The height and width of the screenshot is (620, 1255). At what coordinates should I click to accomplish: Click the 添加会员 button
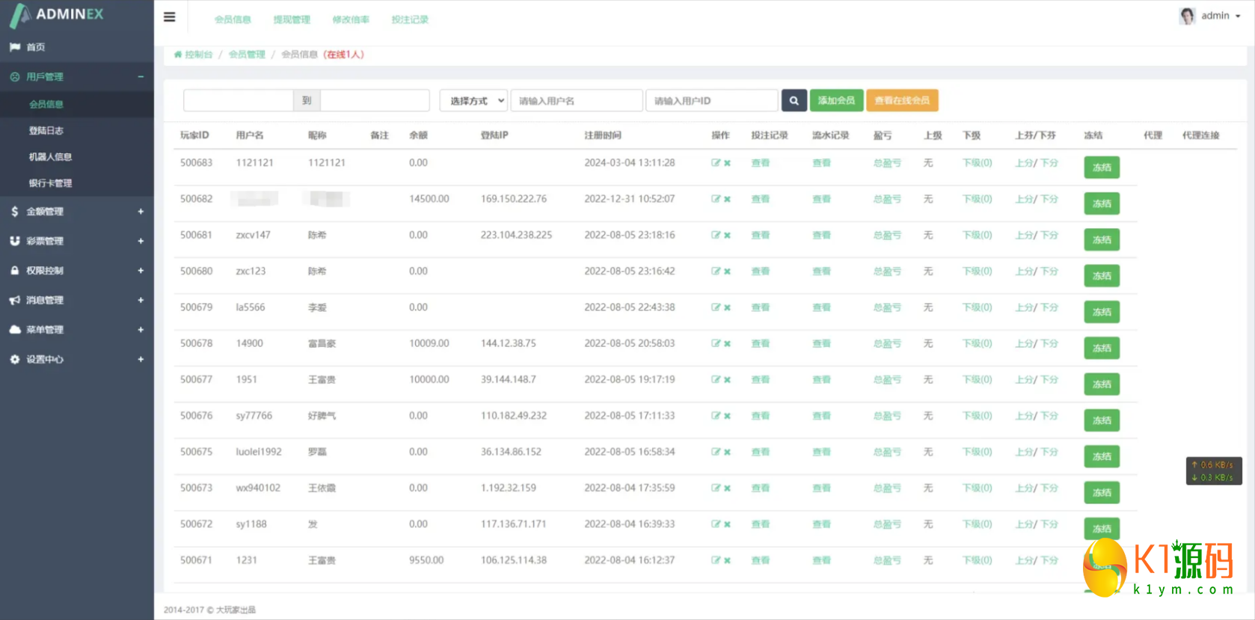click(836, 100)
